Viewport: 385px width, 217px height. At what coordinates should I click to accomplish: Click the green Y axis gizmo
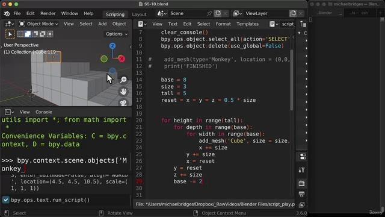point(104,59)
